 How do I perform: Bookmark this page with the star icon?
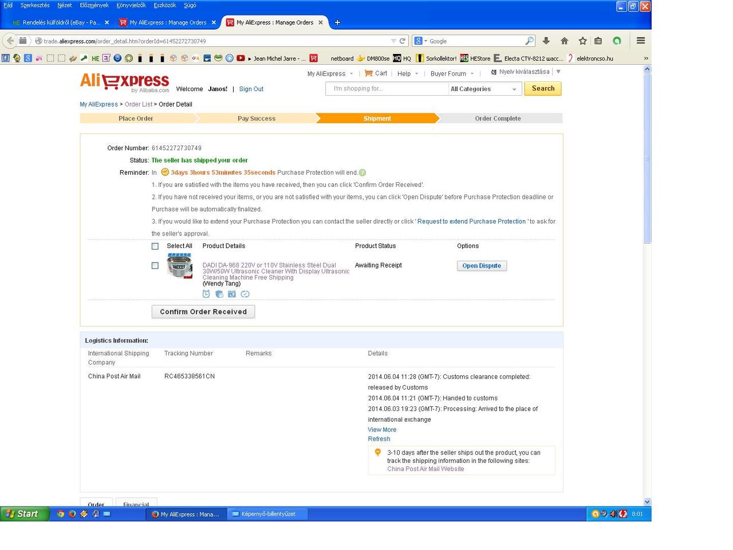582,41
